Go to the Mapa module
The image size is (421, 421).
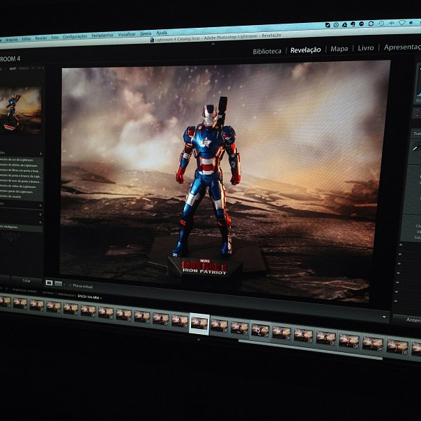point(339,49)
